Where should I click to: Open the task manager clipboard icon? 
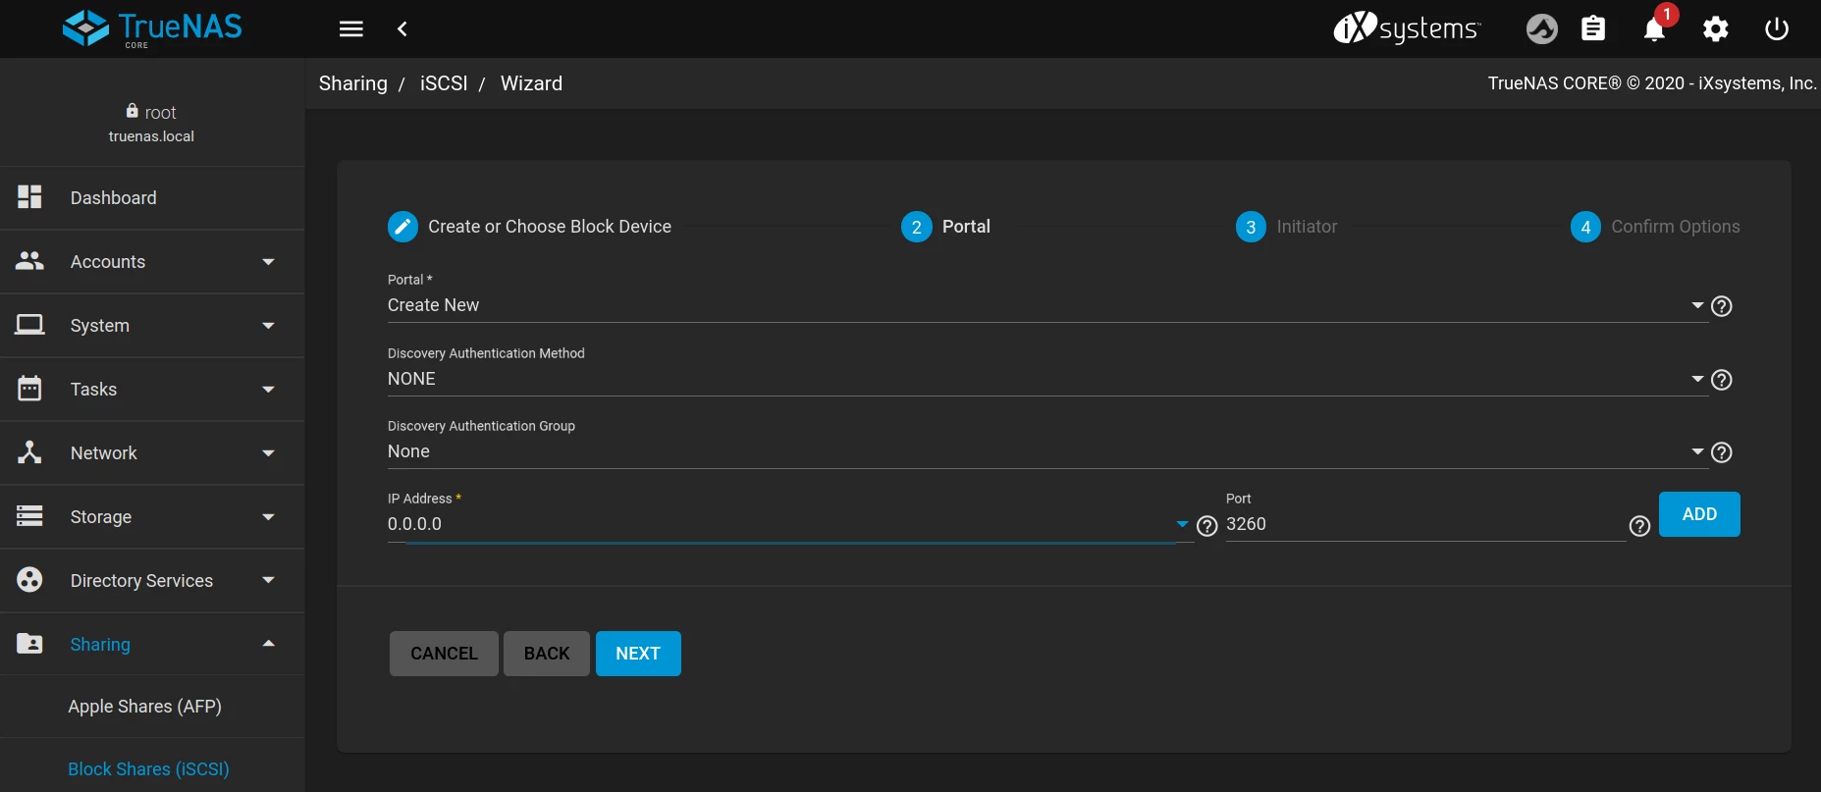point(1593,29)
